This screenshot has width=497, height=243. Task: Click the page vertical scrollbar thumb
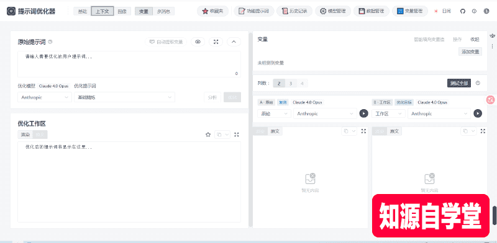pos(495,215)
